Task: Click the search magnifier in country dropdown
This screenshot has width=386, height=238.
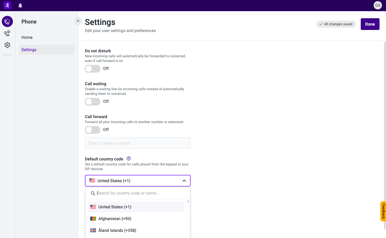Action: (93, 193)
